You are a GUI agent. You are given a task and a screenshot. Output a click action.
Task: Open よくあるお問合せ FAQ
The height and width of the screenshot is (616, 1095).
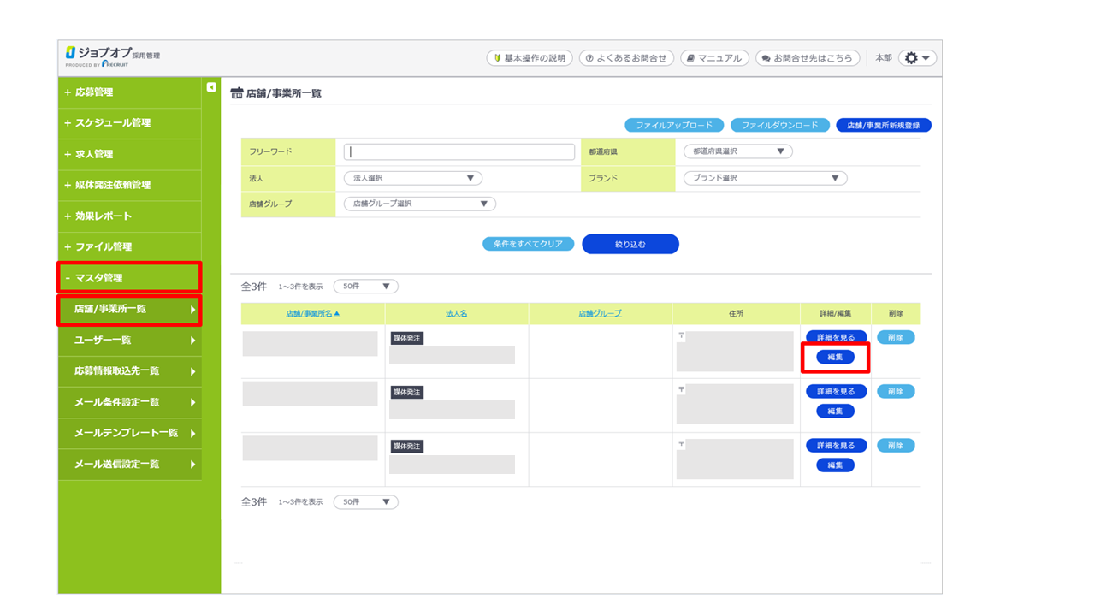point(626,58)
